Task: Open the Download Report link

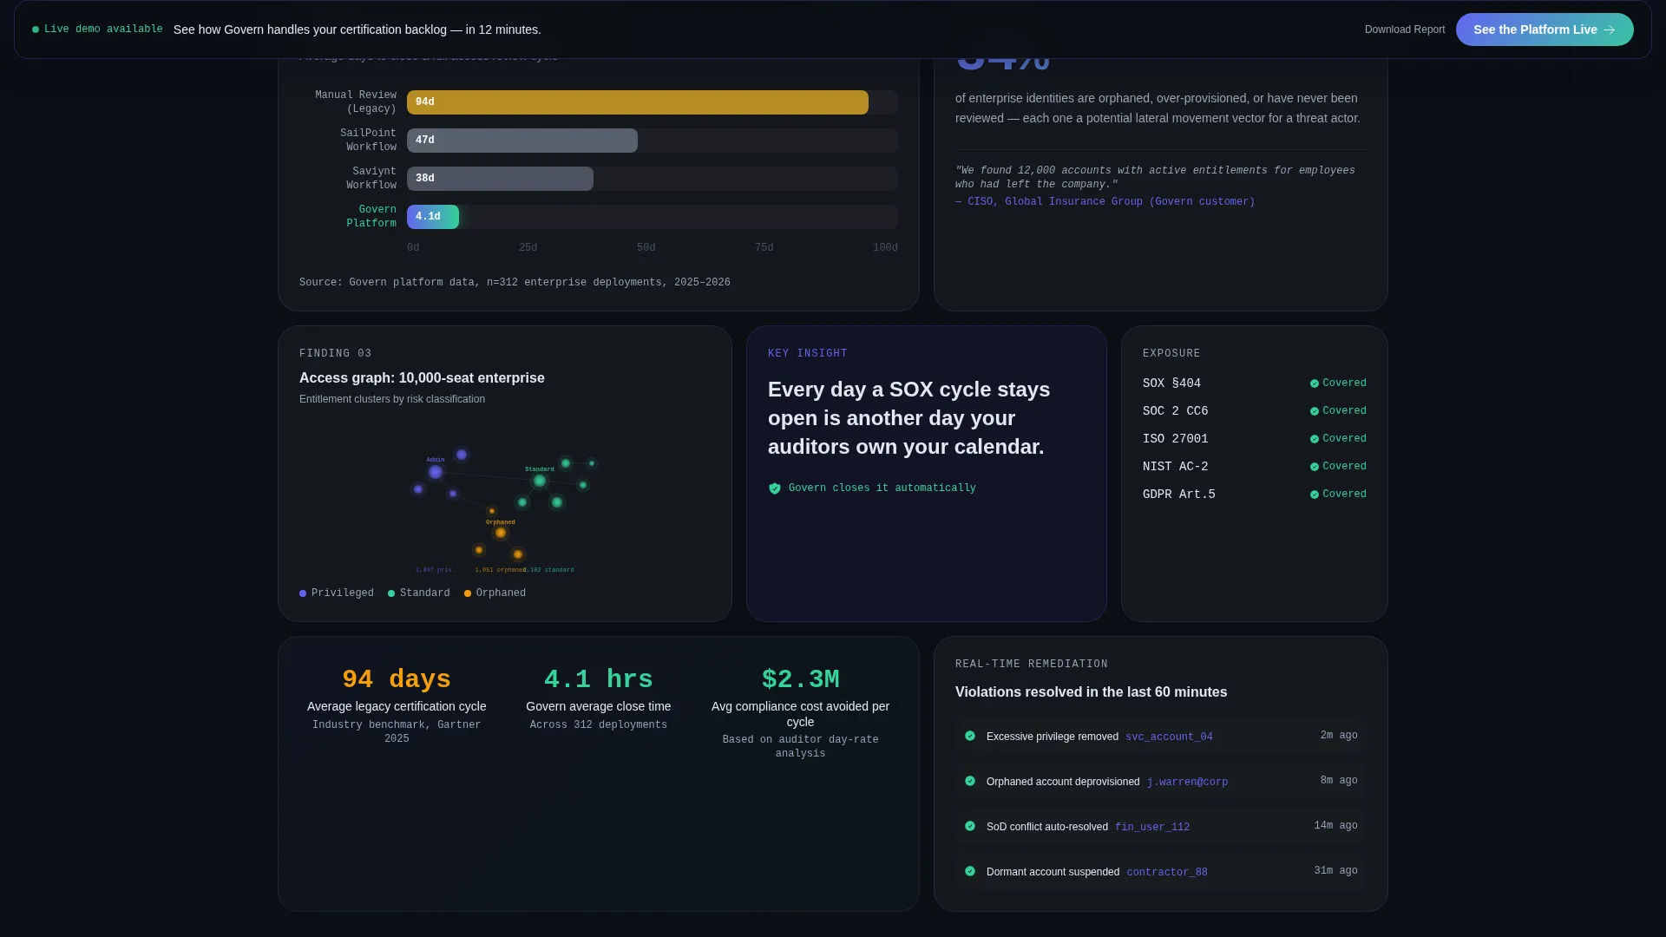Action: coord(1405,29)
